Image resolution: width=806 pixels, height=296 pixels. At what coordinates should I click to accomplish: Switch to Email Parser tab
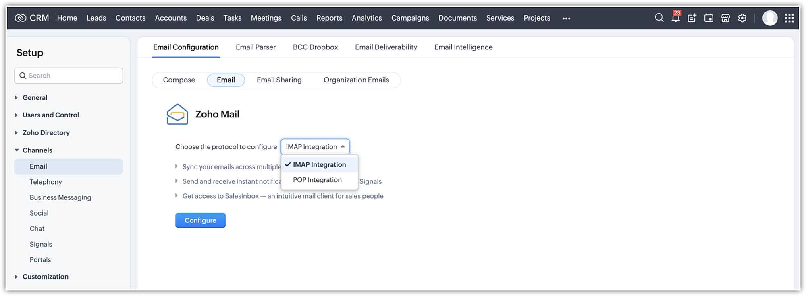click(256, 47)
